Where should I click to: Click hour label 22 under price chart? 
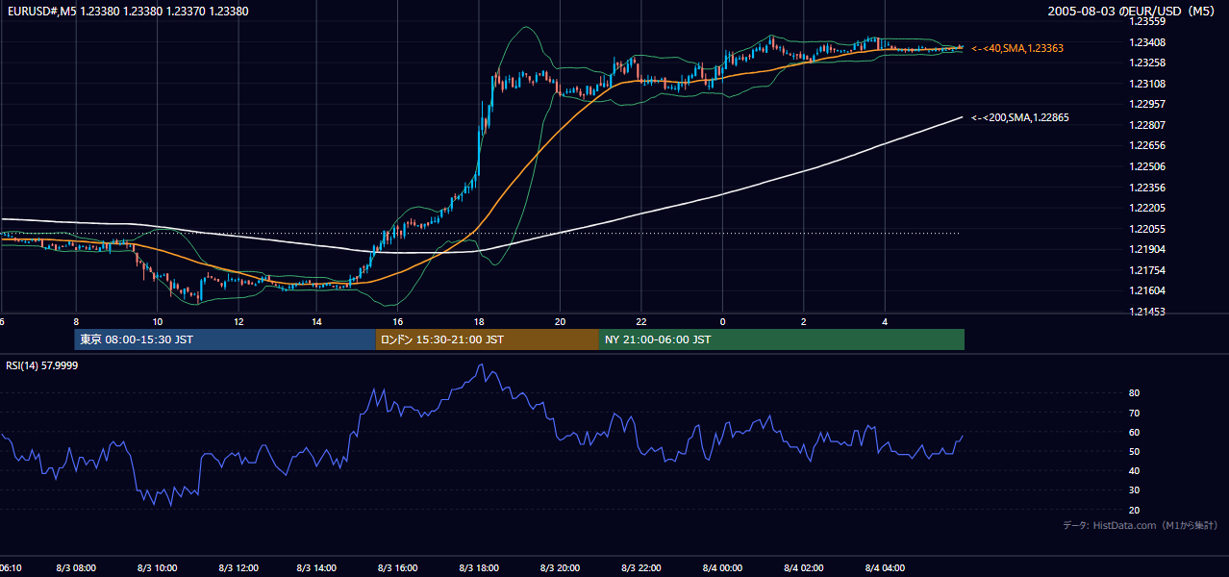point(640,321)
